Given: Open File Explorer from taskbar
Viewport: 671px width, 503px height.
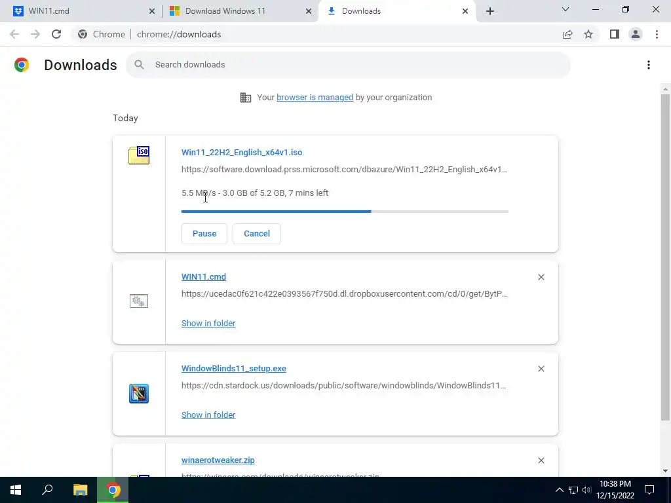Looking at the screenshot, I should click(80, 490).
